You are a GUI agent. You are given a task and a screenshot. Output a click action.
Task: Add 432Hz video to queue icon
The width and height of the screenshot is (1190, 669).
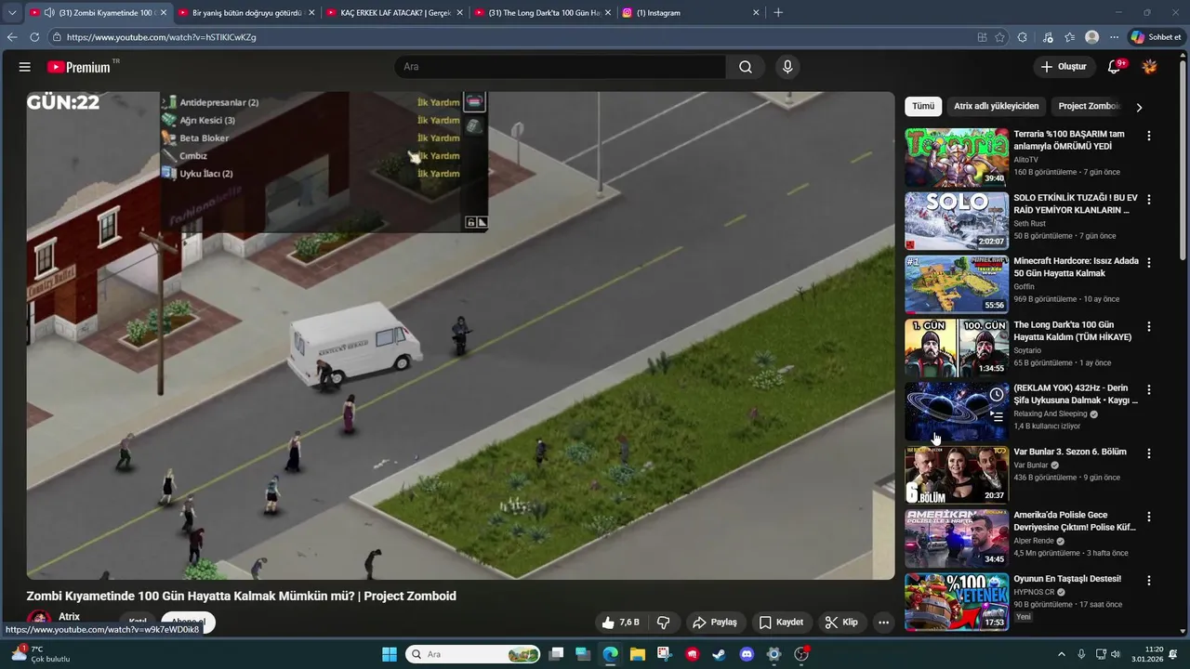(997, 417)
